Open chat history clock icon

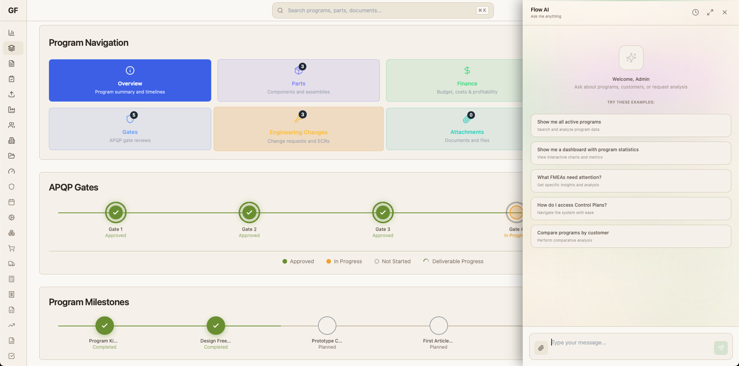click(695, 12)
